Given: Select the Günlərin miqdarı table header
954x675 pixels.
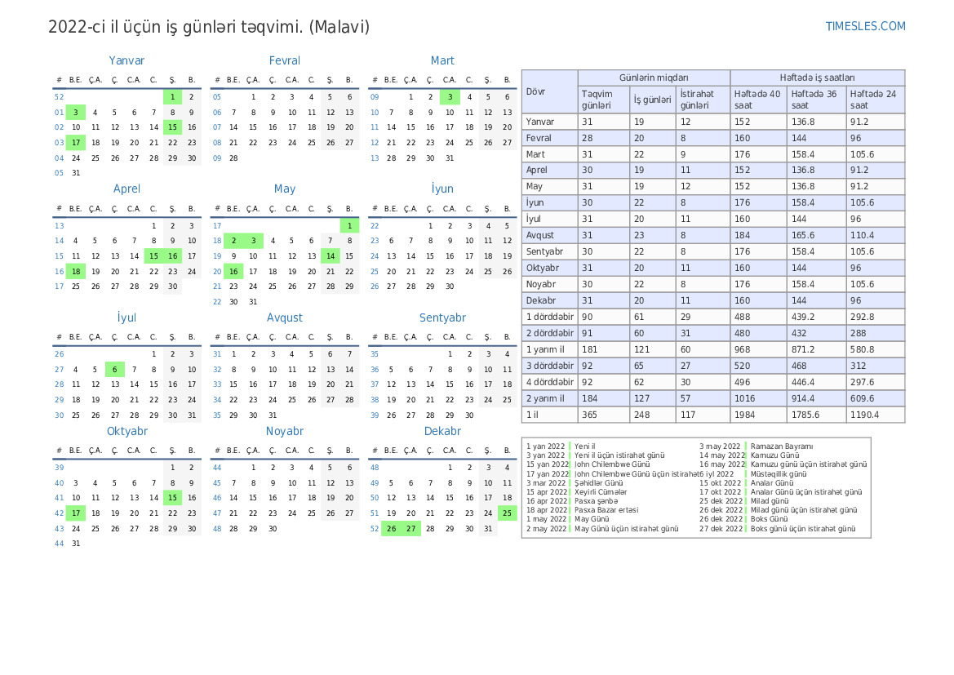Looking at the screenshot, I should (654, 77).
